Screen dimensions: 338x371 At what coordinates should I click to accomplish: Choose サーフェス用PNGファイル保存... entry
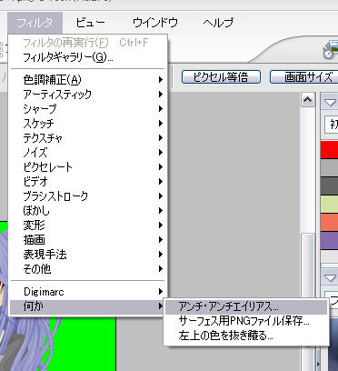click(x=246, y=321)
